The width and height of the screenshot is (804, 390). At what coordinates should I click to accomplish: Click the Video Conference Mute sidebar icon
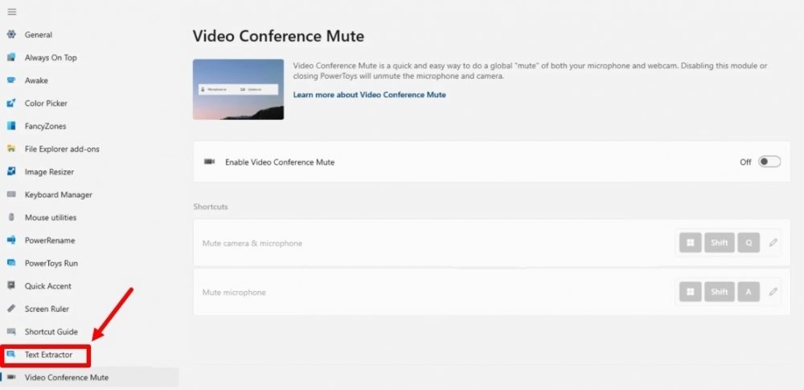(11, 377)
